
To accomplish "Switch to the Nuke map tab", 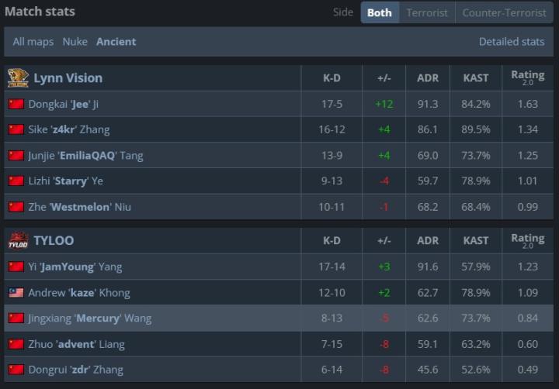I will (x=75, y=42).
